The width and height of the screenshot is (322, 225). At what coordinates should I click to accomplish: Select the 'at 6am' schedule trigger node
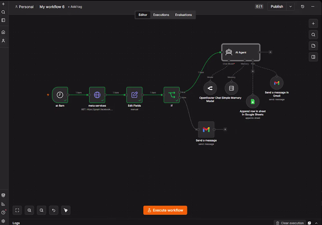click(x=60, y=95)
